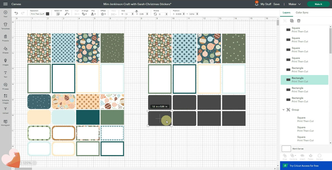Open the Monogram tool
Image resolution: width=332 pixels, height=170 pixels.
pyautogui.click(x=5, y=122)
